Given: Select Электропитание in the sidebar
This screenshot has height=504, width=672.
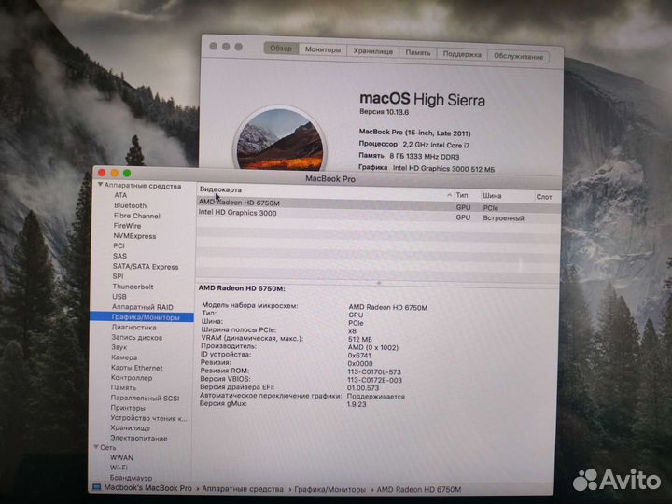Looking at the screenshot, I should pos(138,438).
